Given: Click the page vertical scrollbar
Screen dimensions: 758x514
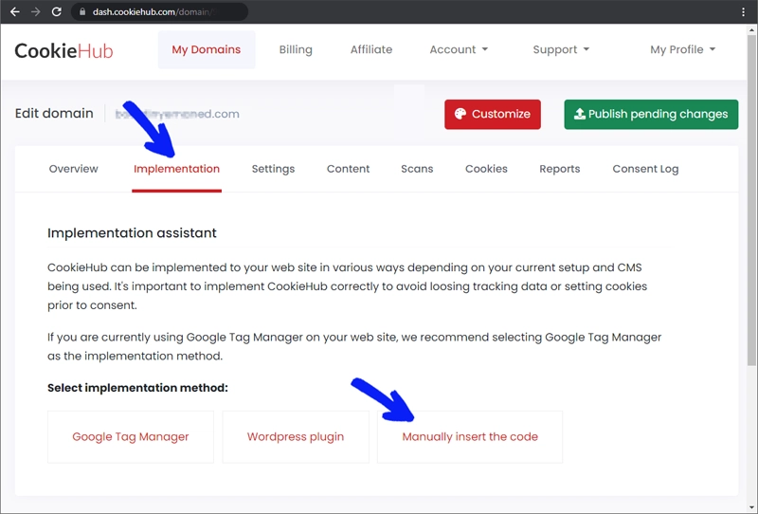Looking at the screenshot, I should point(751,198).
